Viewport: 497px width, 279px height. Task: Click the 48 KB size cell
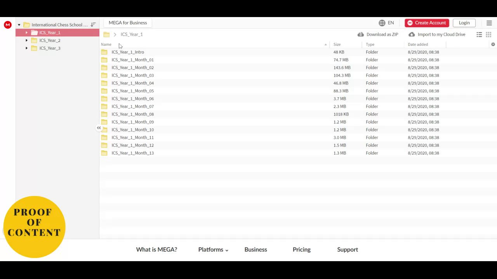(x=339, y=52)
